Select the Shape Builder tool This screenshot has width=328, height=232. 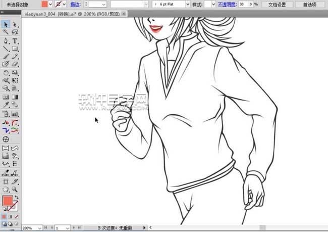pos(6,88)
